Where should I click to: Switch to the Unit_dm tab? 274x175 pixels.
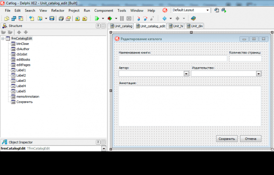[195, 26]
